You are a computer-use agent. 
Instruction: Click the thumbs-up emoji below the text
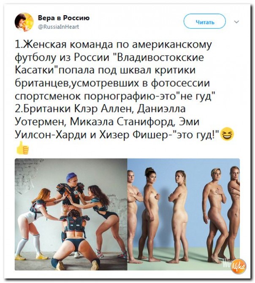click(x=22, y=148)
